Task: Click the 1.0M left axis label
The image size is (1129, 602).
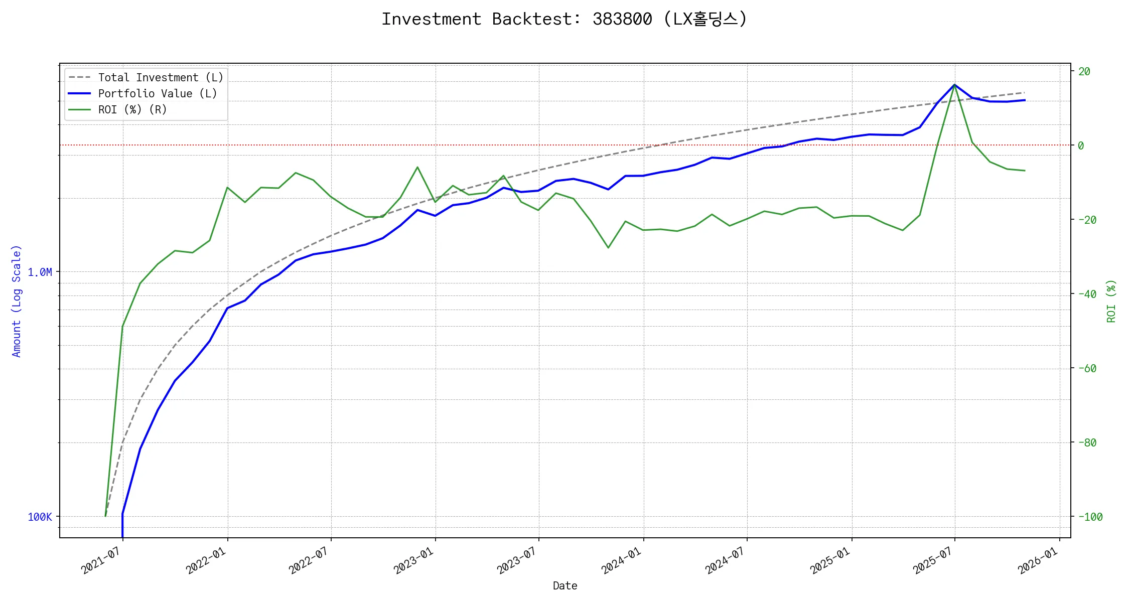Action: point(40,272)
